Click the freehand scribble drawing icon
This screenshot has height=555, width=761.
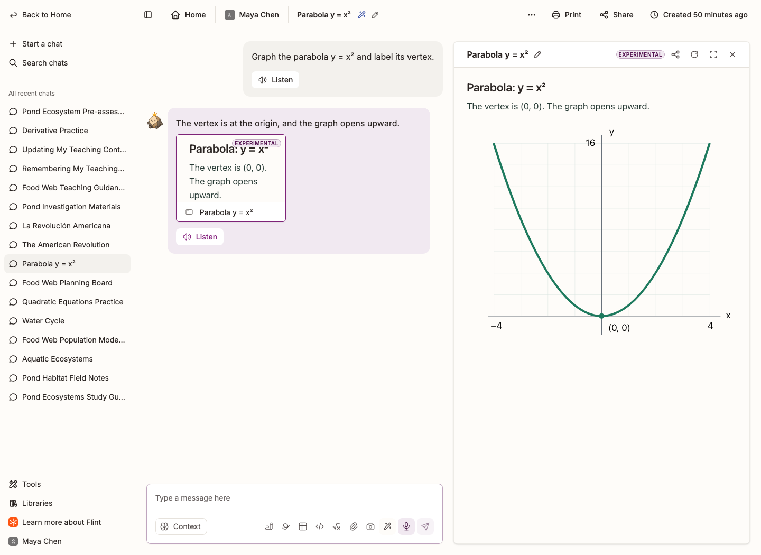[286, 526]
